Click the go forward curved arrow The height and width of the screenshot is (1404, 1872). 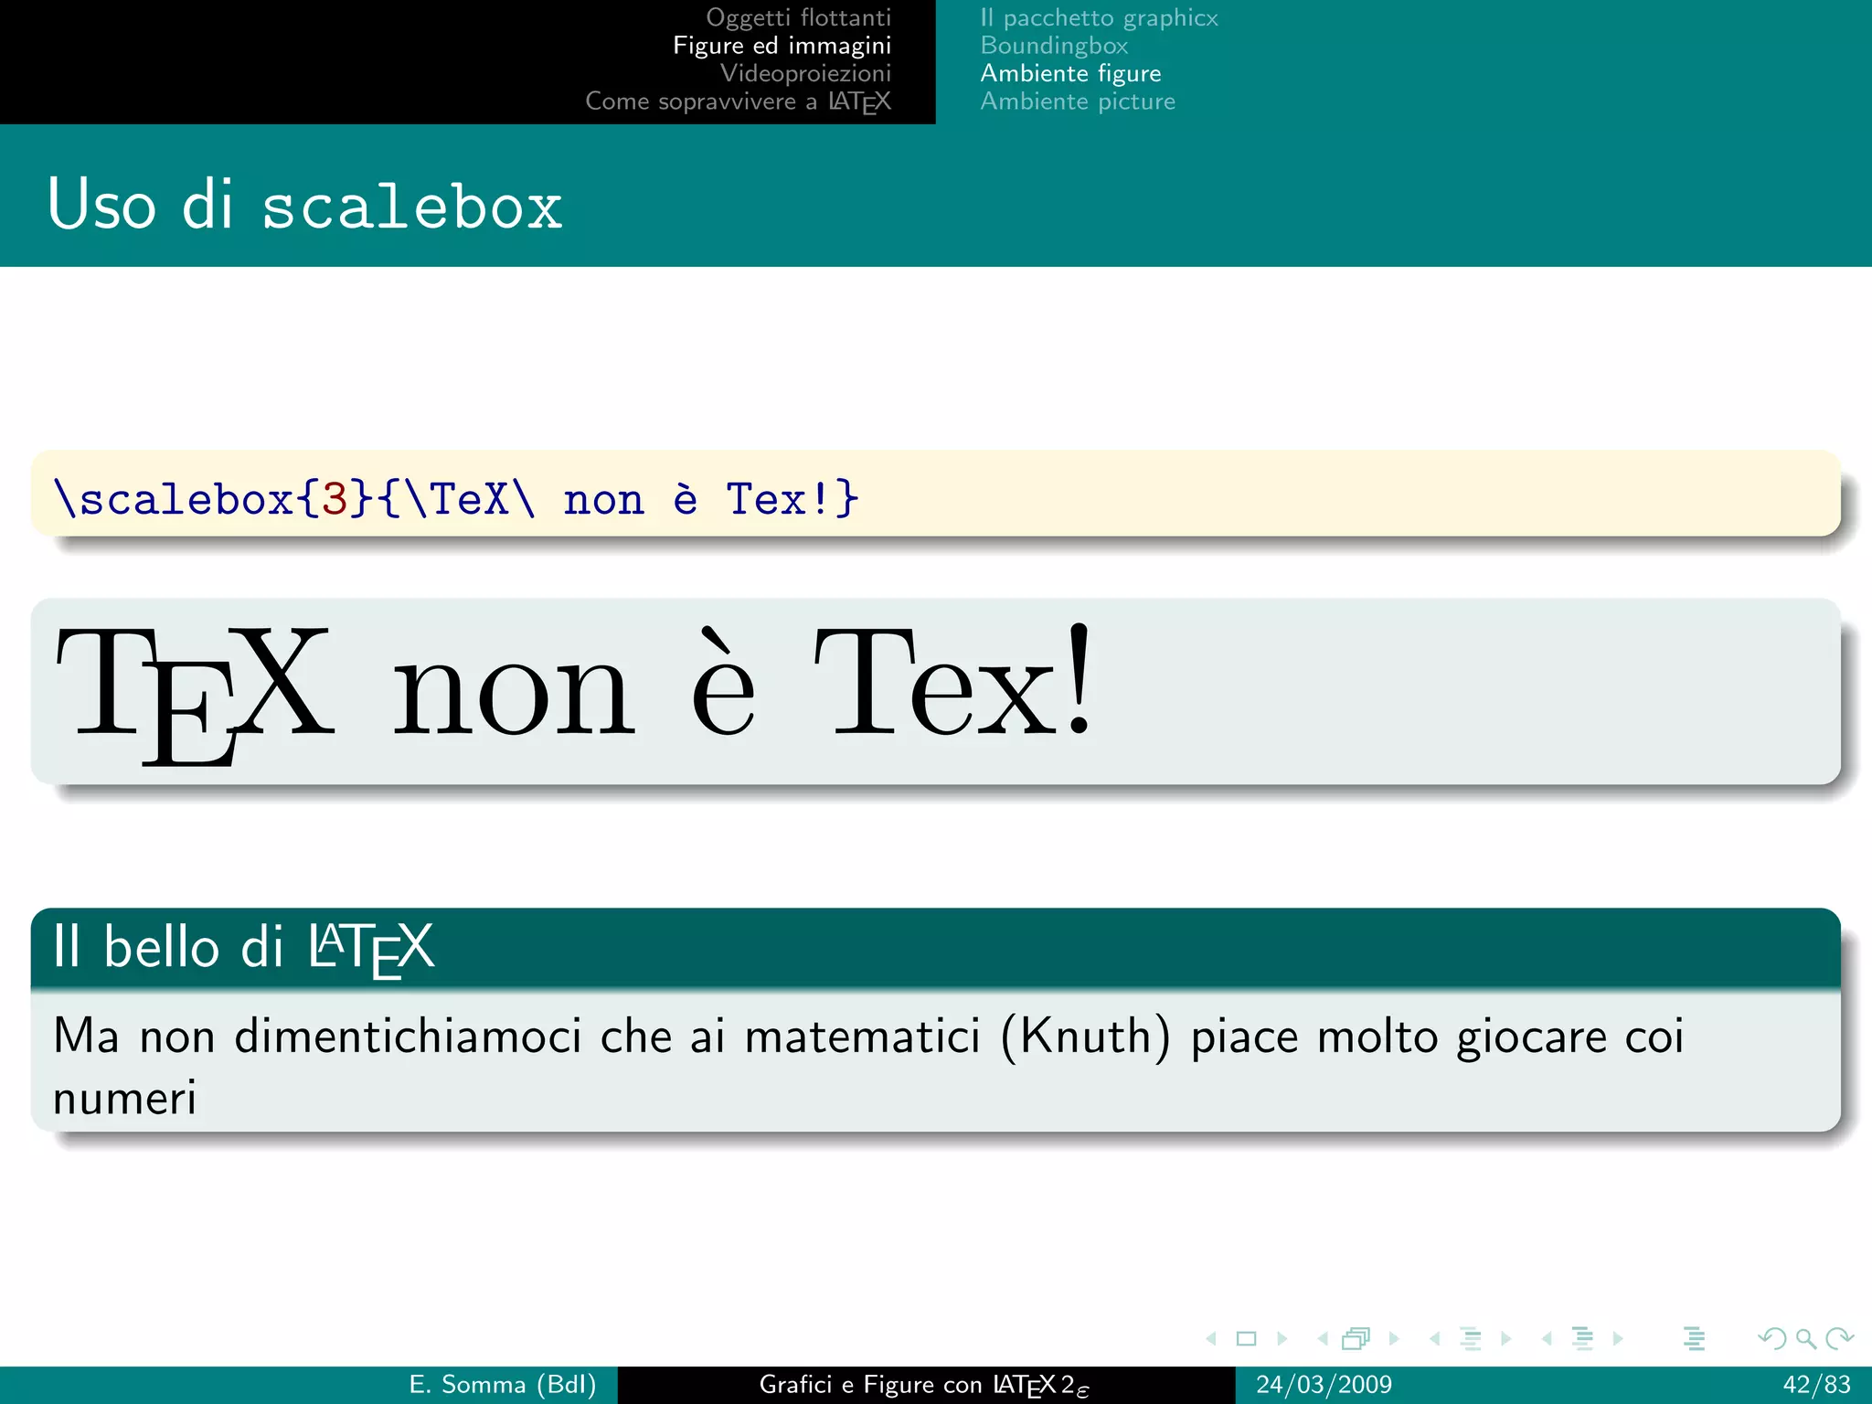[x=1839, y=1339]
